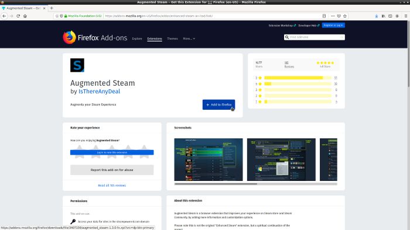Open the Downloads arrow in the toolbar
Screen dimensions: 410x230
377,16
